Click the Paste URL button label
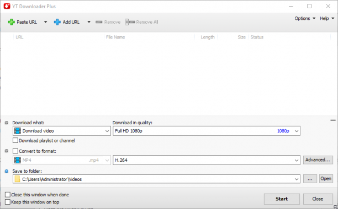The width and height of the screenshot is (338, 209). [27, 22]
